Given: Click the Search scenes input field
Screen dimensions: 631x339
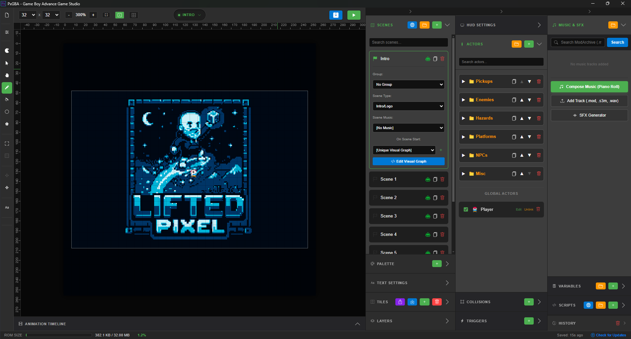Looking at the screenshot, I should pyautogui.click(x=409, y=42).
